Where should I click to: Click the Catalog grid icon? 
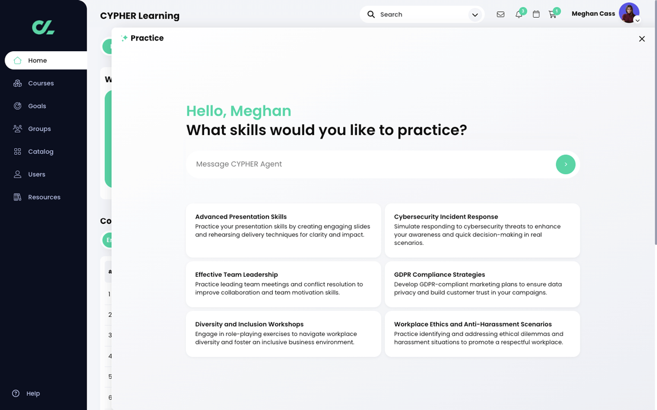click(x=18, y=151)
